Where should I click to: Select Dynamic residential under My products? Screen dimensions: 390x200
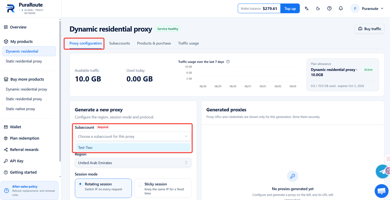(x=29, y=51)
